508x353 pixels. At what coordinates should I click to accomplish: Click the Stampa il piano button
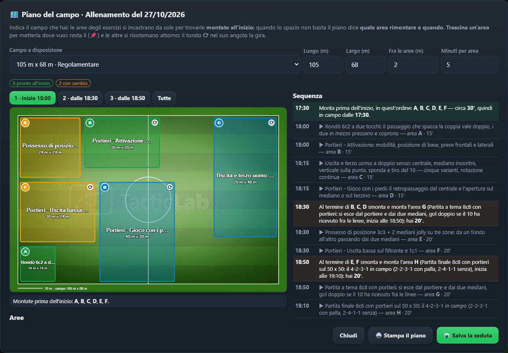pyautogui.click(x=400, y=335)
